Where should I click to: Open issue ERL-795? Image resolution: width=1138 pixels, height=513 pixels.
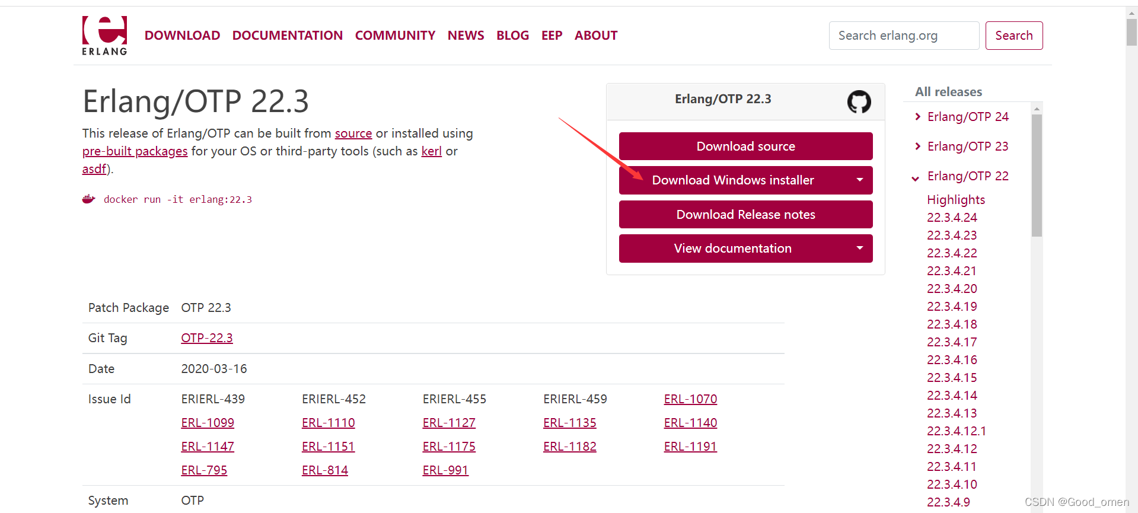click(204, 470)
